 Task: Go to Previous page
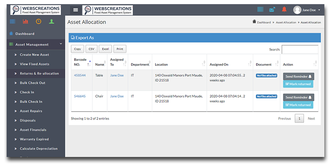point(284,119)
